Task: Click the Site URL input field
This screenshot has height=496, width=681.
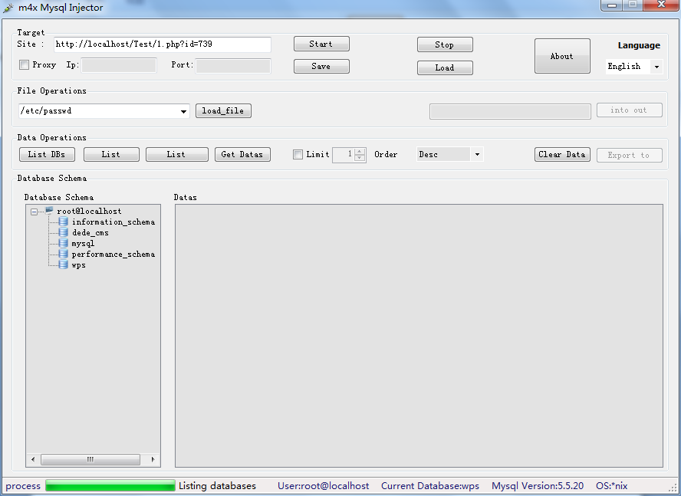Action: coord(163,44)
